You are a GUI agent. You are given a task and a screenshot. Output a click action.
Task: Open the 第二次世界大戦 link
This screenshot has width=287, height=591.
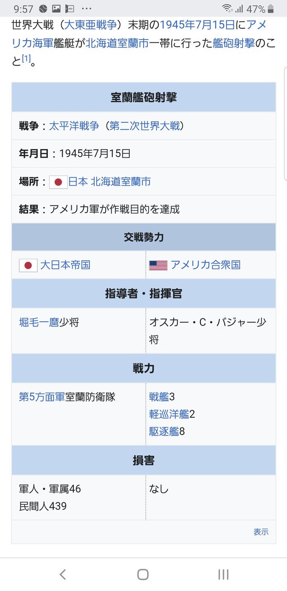144,126
